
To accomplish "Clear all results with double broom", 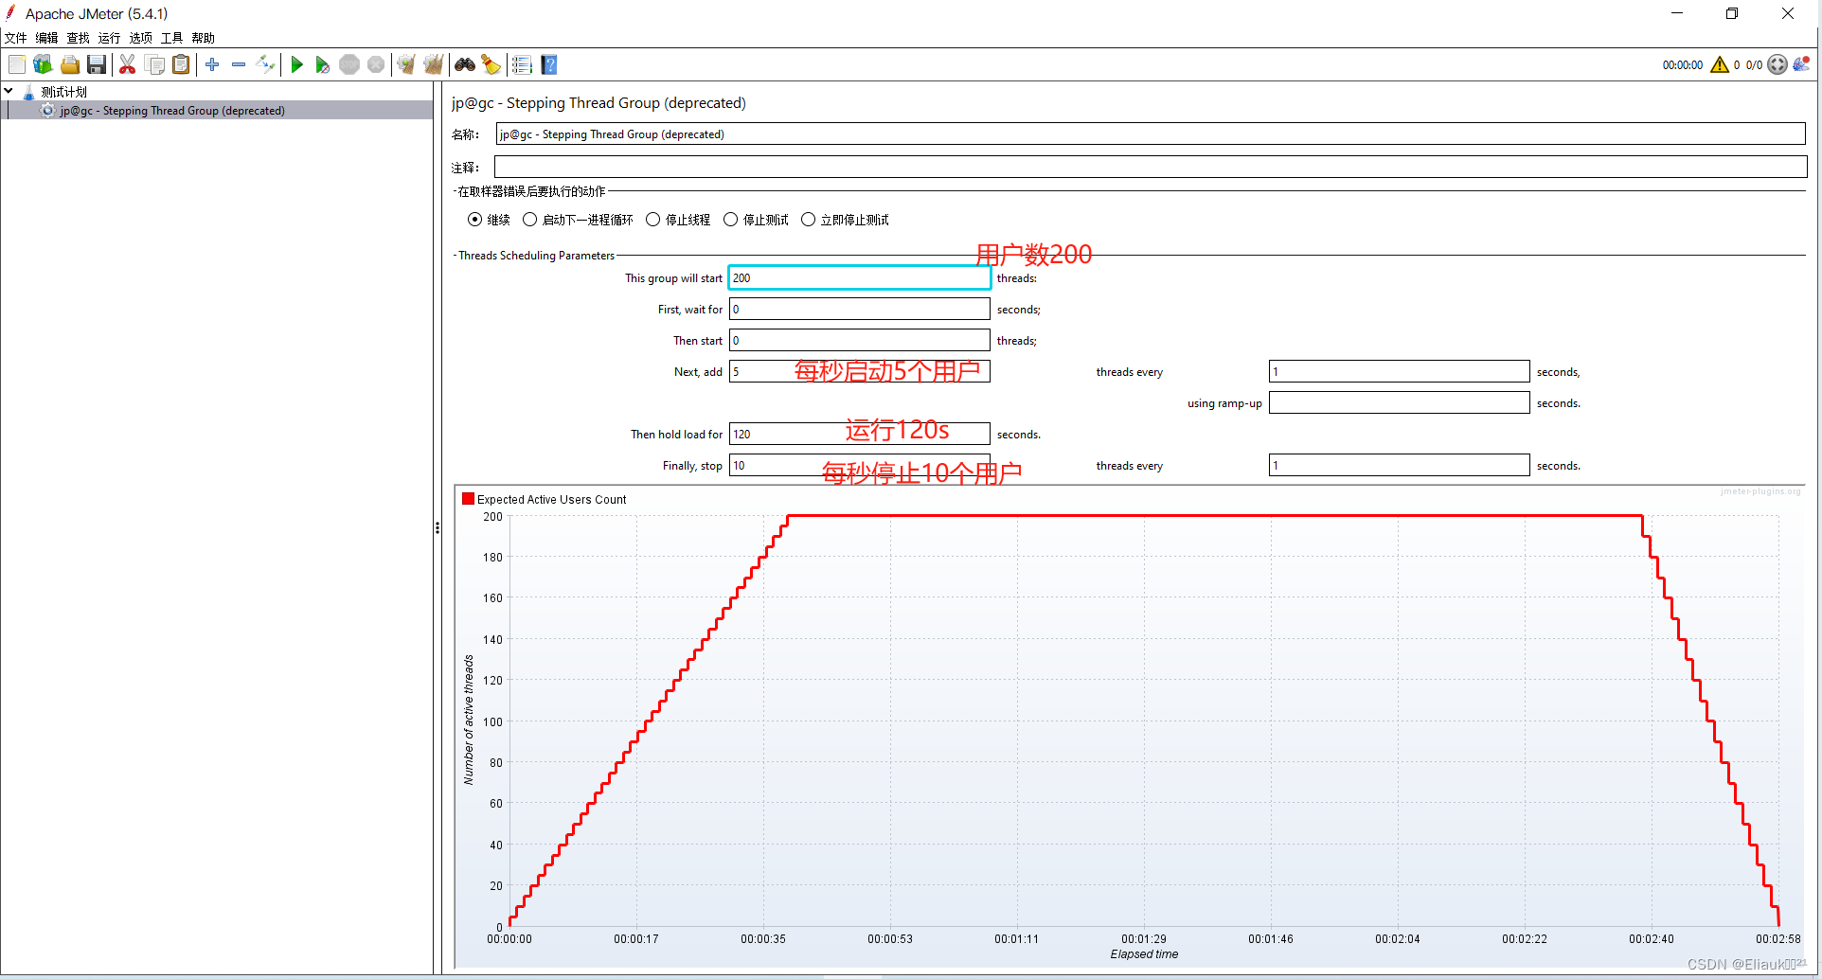I will tap(433, 64).
